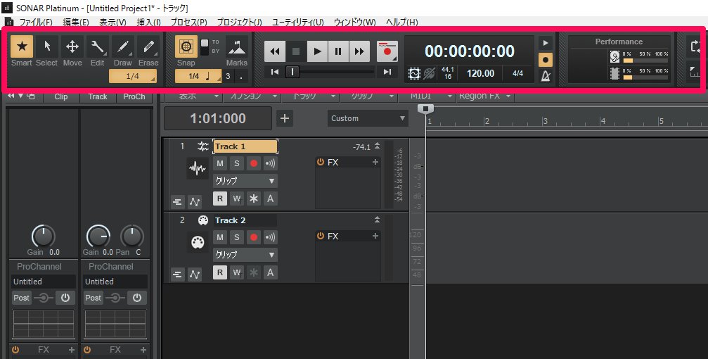Image resolution: width=708 pixels, height=359 pixels.
Task: Open the 挿入(I) menu
Action: [x=148, y=22]
